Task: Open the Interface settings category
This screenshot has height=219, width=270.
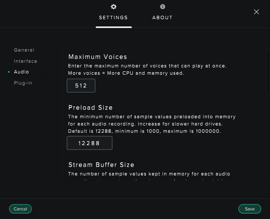Action: [26, 61]
